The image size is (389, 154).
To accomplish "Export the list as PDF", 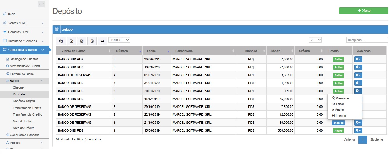I will click(x=92, y=41).
